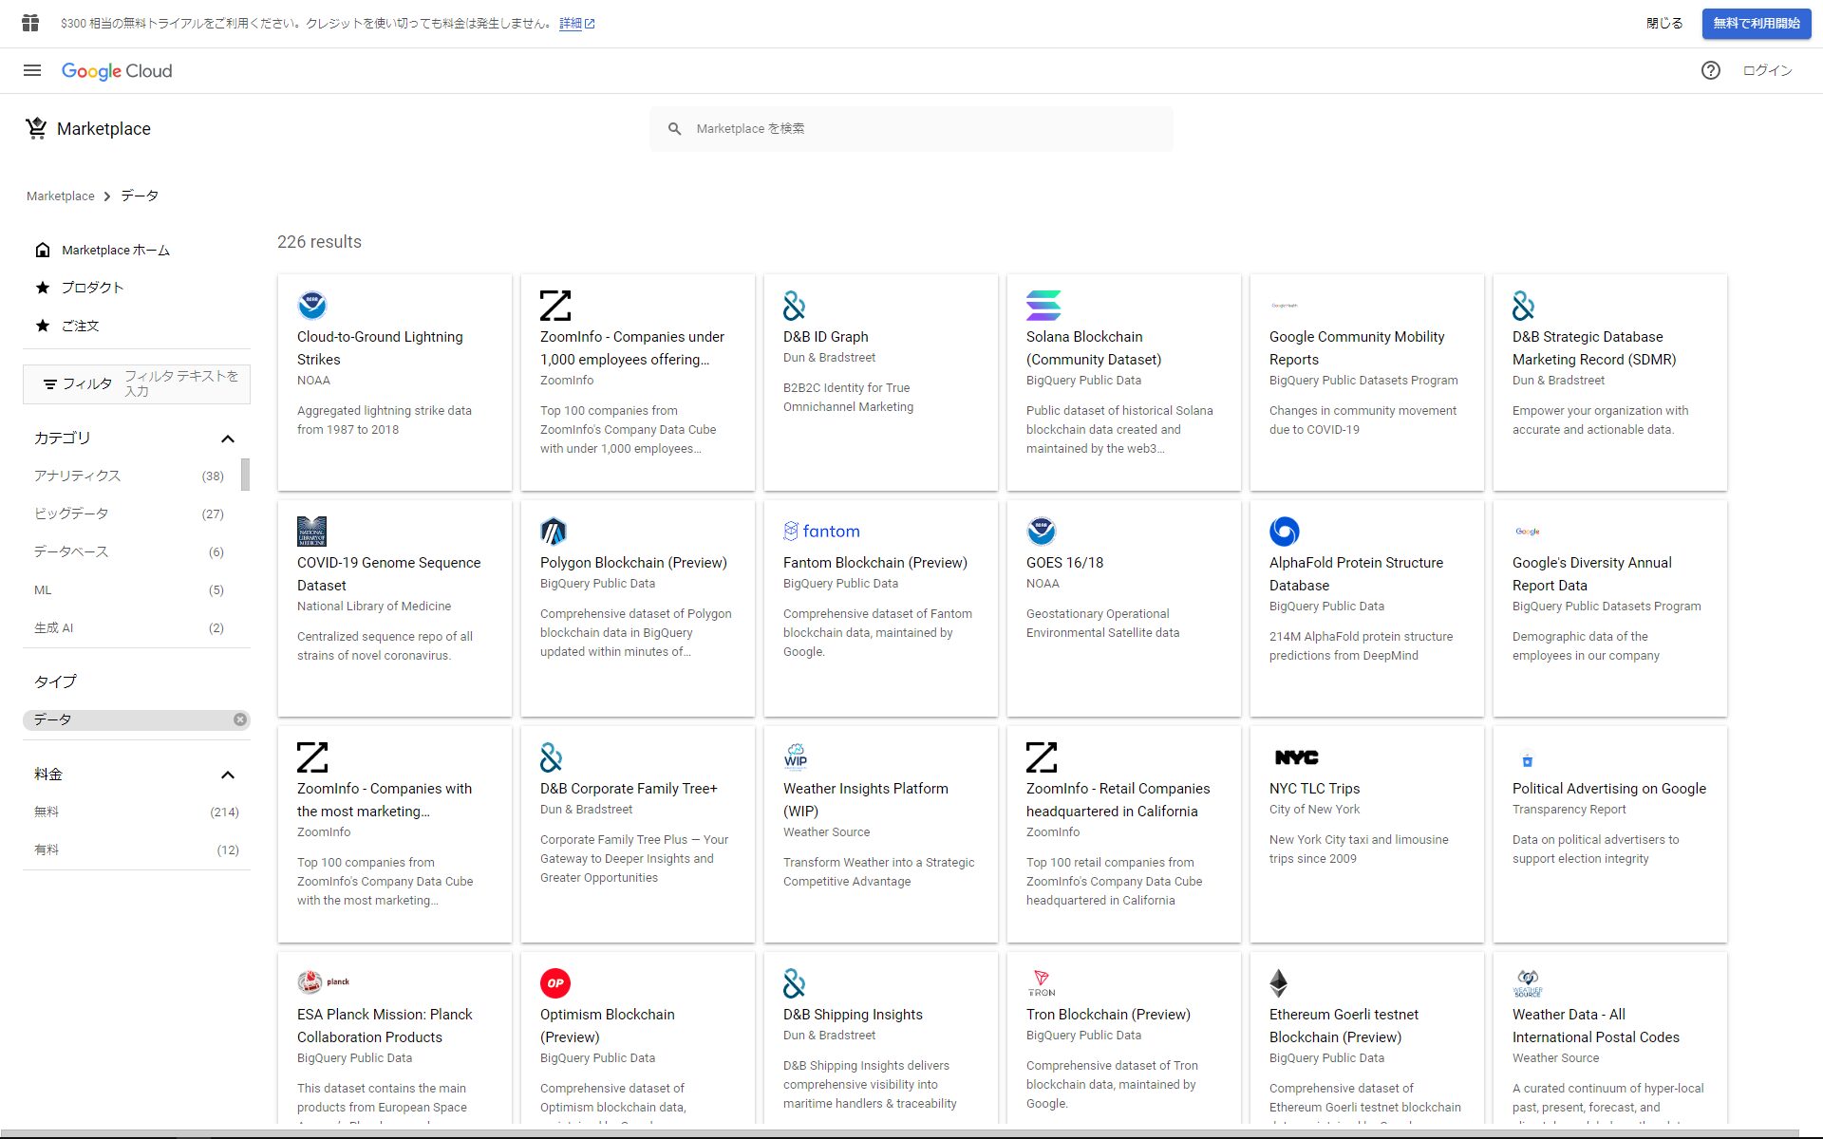Click the Marketplace shopping cart icon

tap(36, 128)
